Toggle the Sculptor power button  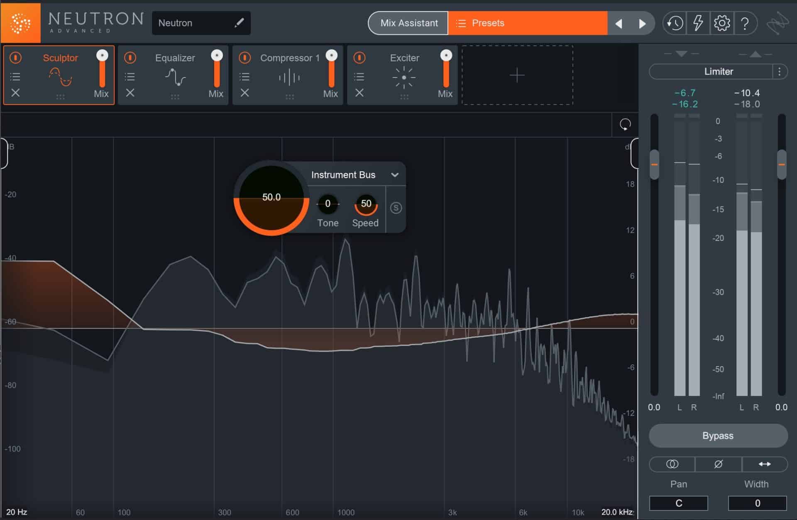coord(15,58)
